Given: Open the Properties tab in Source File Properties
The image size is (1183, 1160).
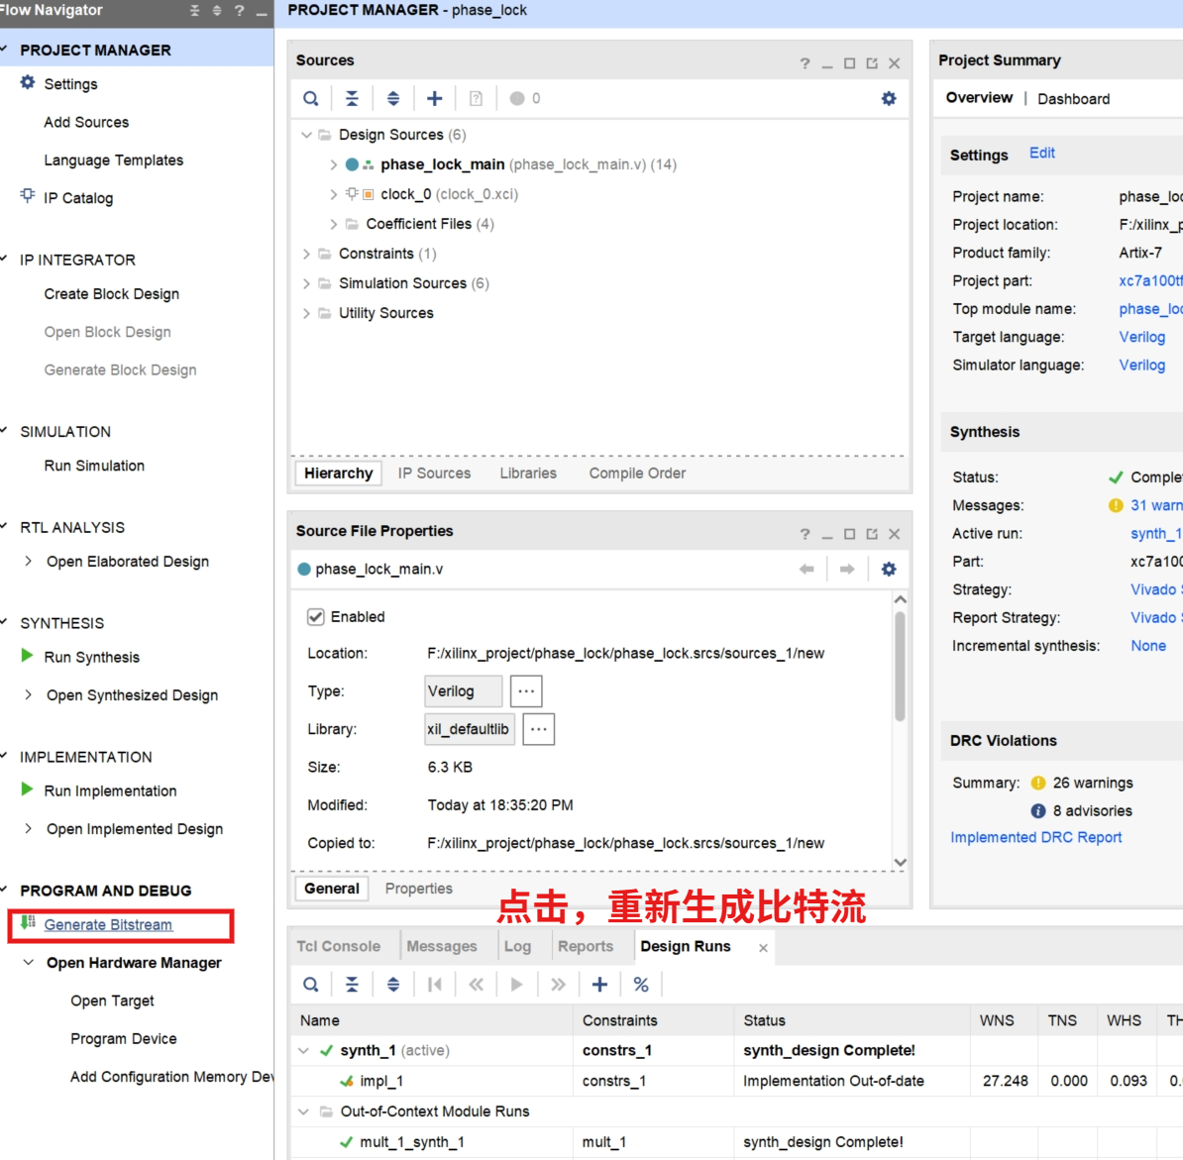Looking at the screenshot, I should click(x=419, y=889).
